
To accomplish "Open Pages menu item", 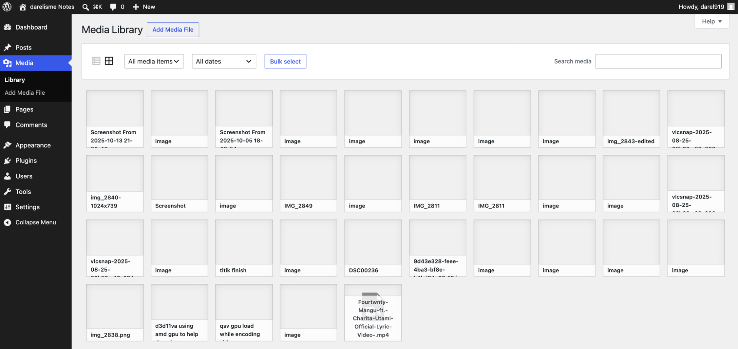I will pos(36,109).
